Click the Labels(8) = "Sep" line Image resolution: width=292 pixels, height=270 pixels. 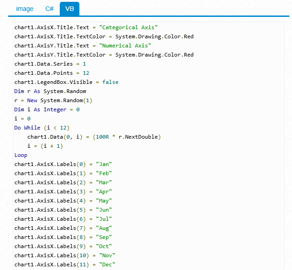coord(63,237)
